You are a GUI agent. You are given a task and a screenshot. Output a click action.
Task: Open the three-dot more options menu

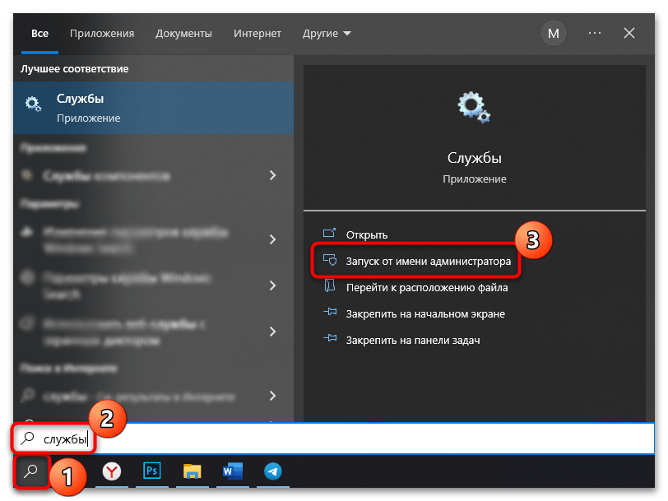point(595,34)
